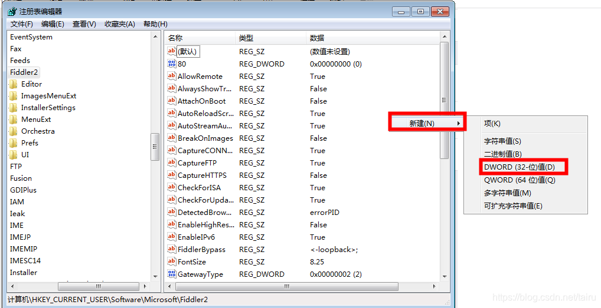Click the string icon beside FontSize
Image resolution: width=601 pixels, height=308 pixels.
[171, 261]
